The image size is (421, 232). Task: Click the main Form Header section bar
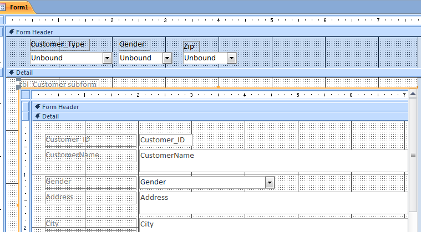coord(212,32)
